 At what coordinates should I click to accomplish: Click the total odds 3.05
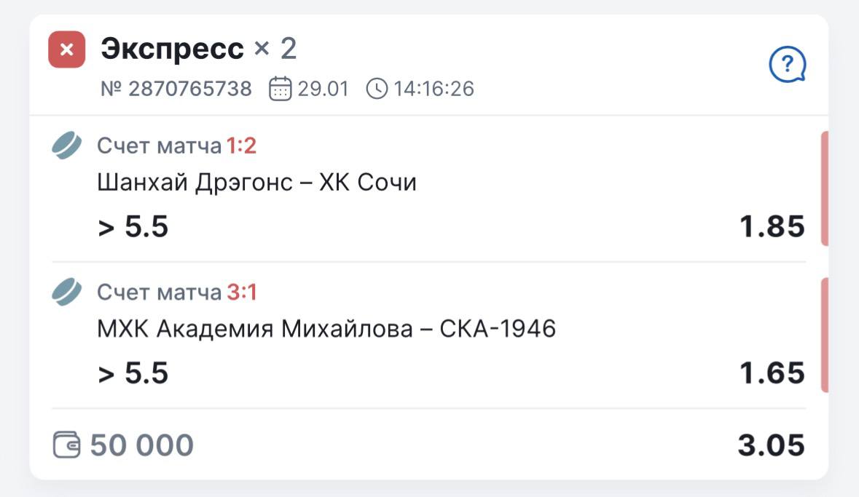(x=771, y=445)
